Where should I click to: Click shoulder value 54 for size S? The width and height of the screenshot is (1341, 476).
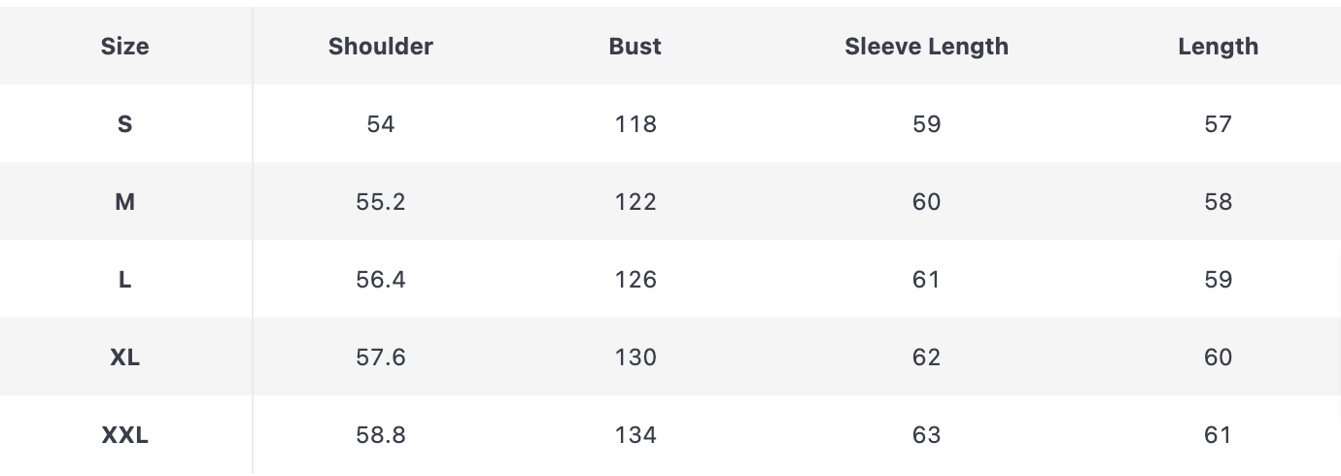pyautogui.click(x=381, y=124)
